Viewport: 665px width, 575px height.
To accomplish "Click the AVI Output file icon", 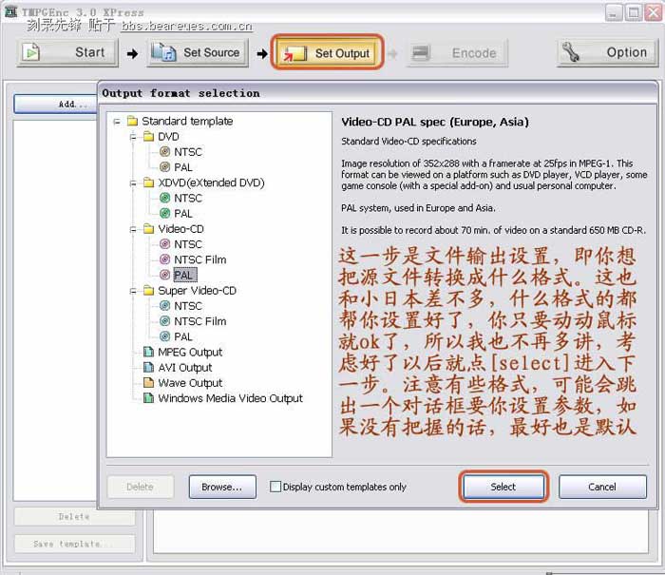I will tap(148, 367).
